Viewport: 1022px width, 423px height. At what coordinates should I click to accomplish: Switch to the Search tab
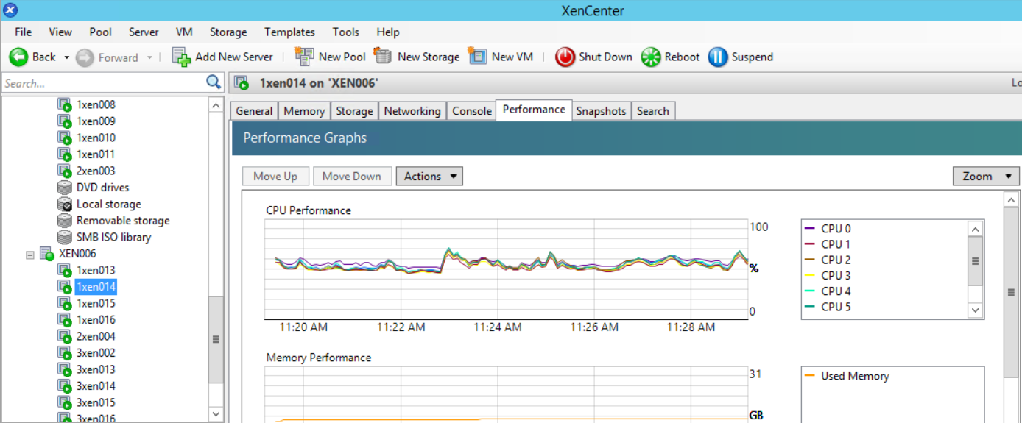pos(653,111)
